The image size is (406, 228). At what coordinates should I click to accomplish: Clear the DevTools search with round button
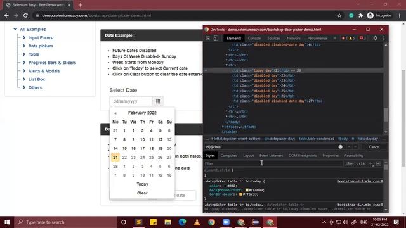(340, 147)
